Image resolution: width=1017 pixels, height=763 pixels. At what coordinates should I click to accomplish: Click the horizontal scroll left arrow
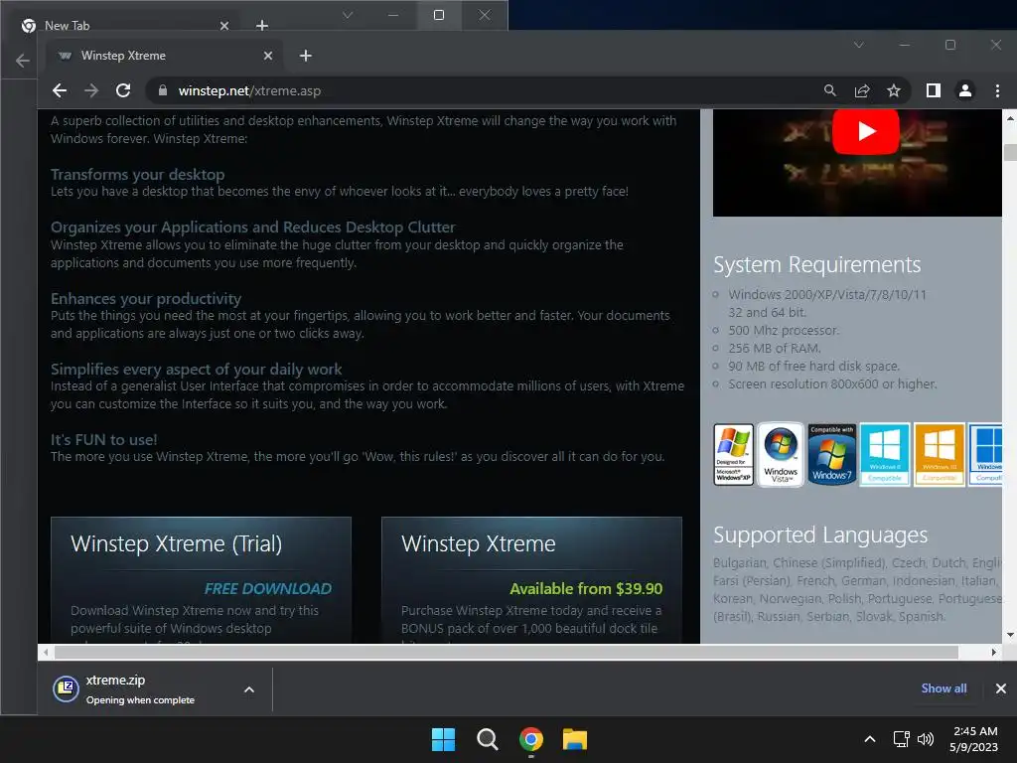[x=45, y=652]
